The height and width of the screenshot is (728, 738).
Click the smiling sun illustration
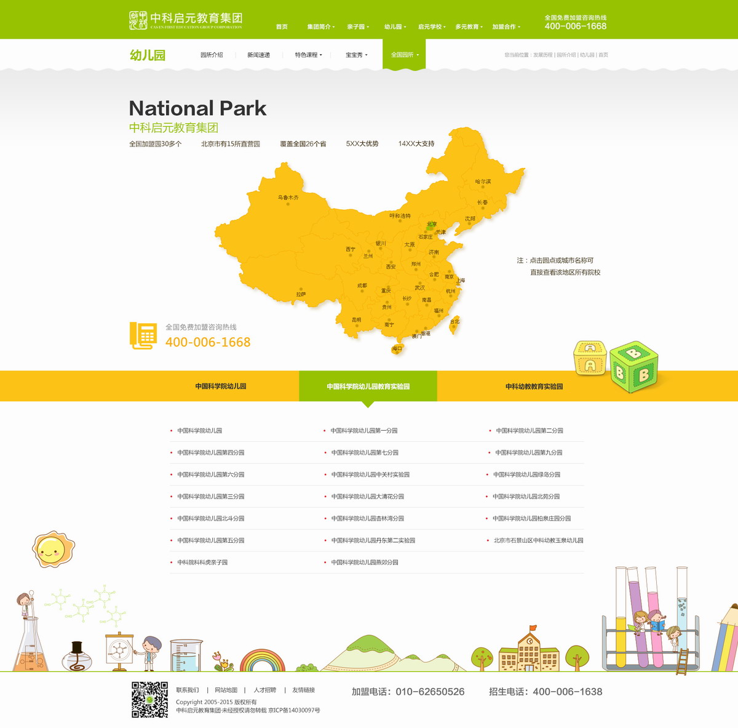click(x=53, y=550)
